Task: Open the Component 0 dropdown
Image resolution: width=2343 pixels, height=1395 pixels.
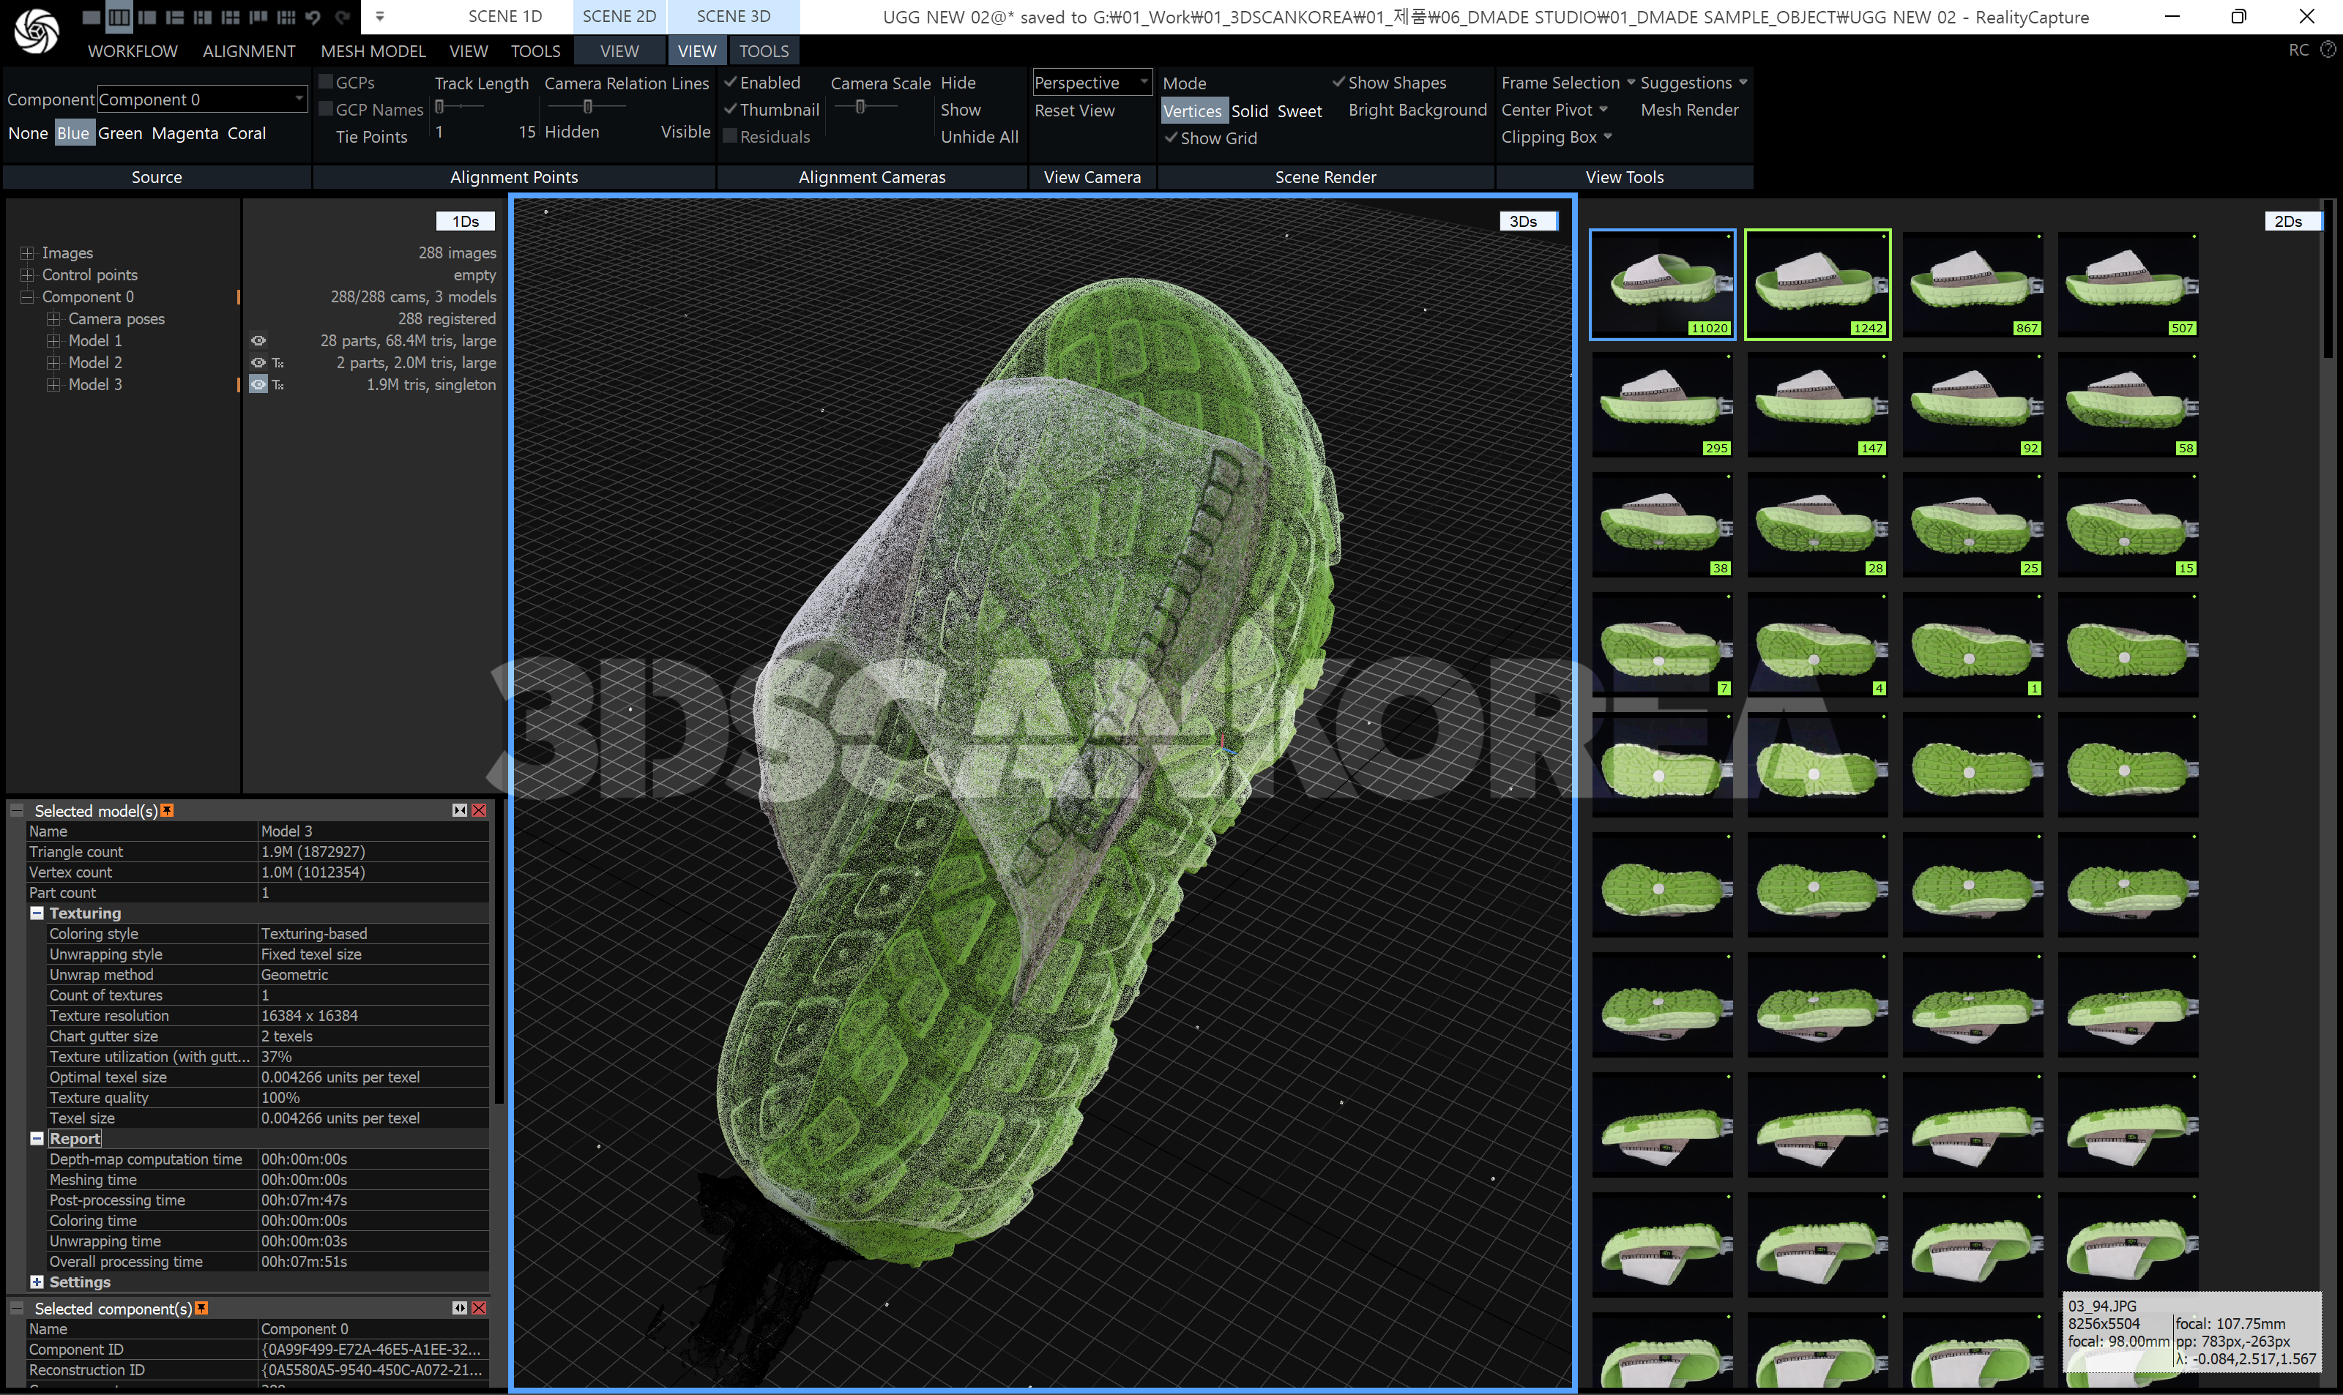Action: coord(202,99)
